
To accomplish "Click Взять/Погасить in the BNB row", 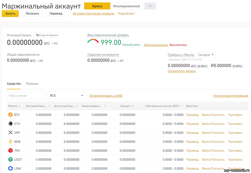I will [213, 142].
